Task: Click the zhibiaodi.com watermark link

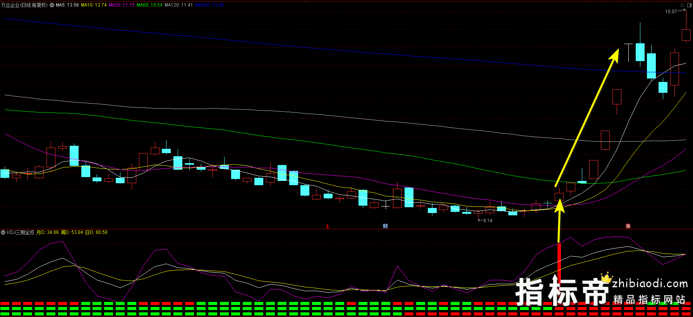Action: tap(650, 284)
